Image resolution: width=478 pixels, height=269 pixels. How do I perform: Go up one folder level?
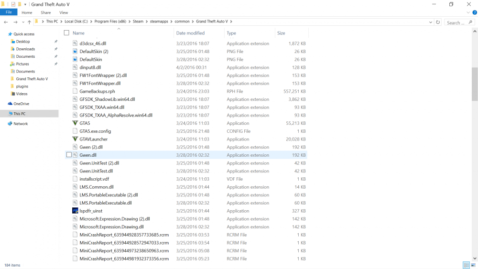pyautogui.click(x=29, y=22)
